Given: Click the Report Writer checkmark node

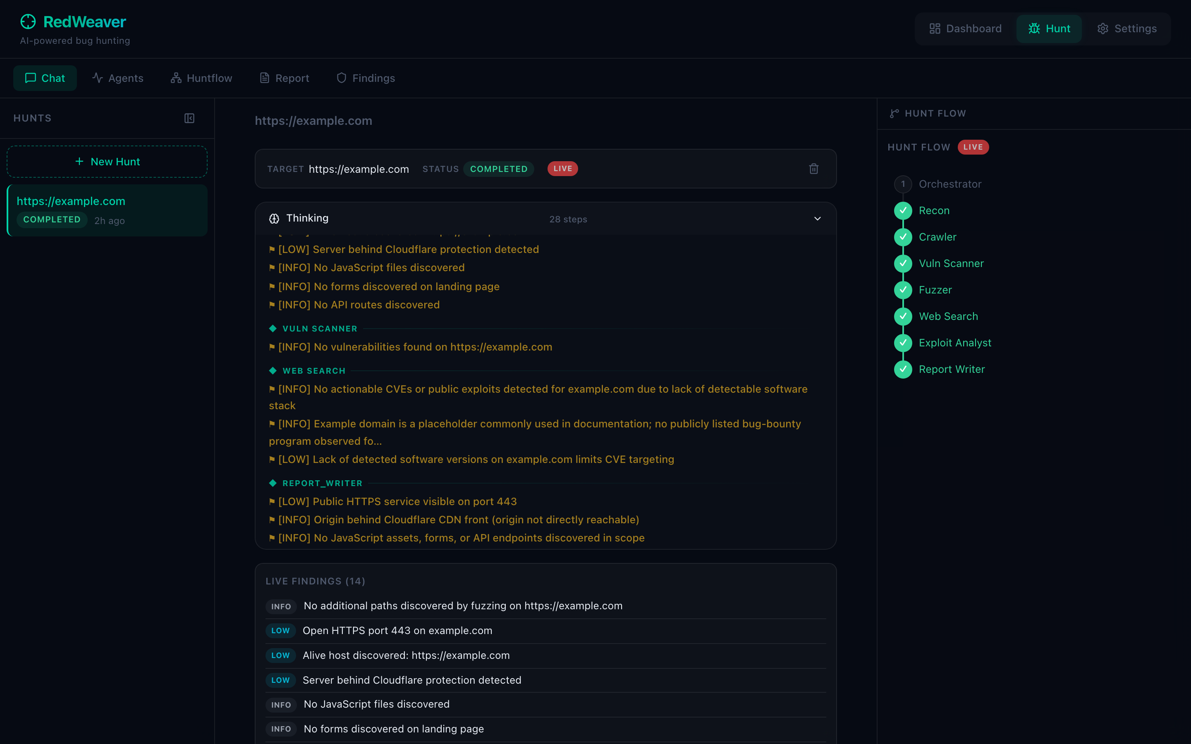Looking at the screenshot, I should (903, 369).
